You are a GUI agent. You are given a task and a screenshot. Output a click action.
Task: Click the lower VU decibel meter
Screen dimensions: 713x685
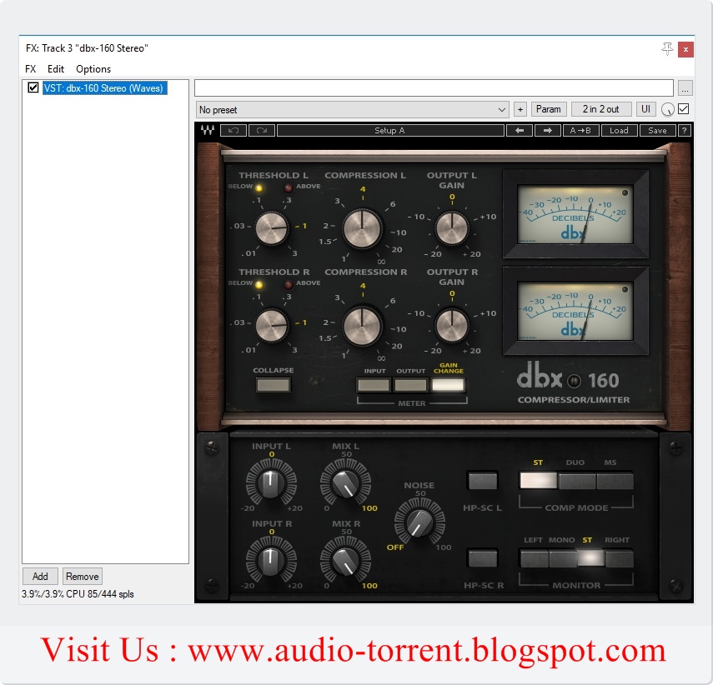pyautogui.click(x=575, y=311)
